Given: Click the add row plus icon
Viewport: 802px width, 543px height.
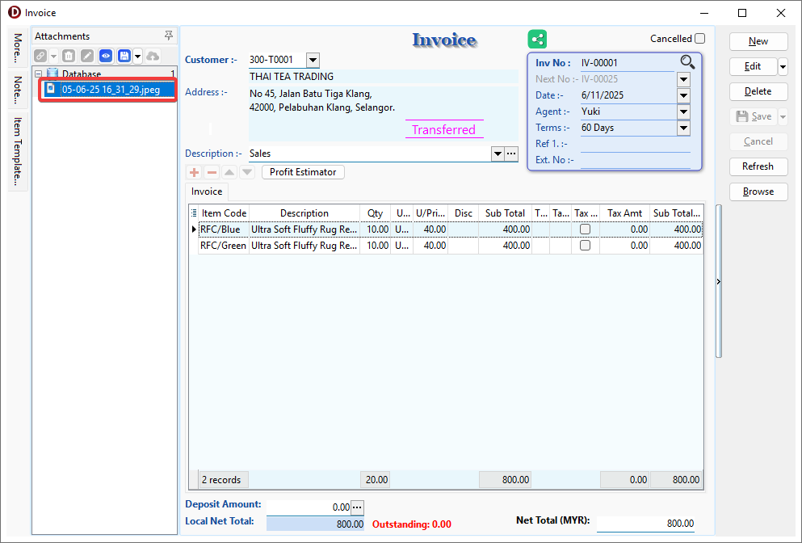Looking at the screenshot, I should [x=195, y=172].
